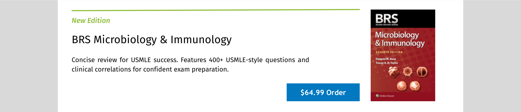Click the green New Edition label
The height and width of the screenshot is (112, 521).
(91, 21)
